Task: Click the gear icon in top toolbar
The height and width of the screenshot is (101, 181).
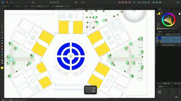Action: click(33, 2)
